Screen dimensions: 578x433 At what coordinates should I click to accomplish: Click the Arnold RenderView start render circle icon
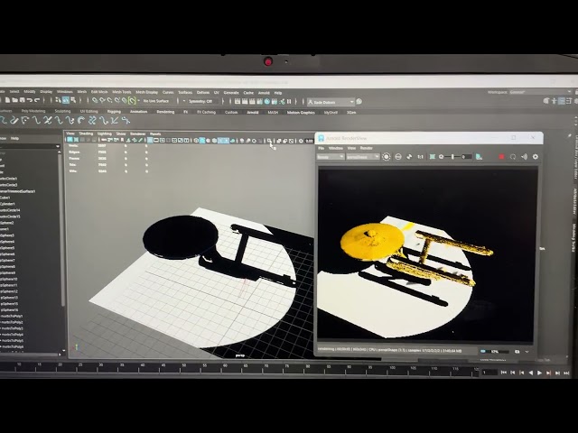386,156
